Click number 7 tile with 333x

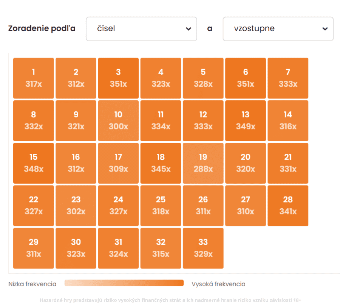(288, 78)
